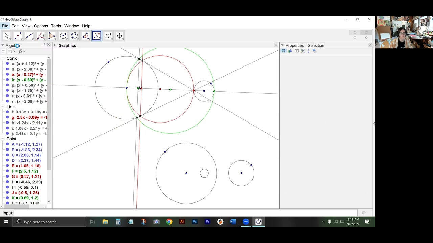Open Chrome from the taskbar

169,222
